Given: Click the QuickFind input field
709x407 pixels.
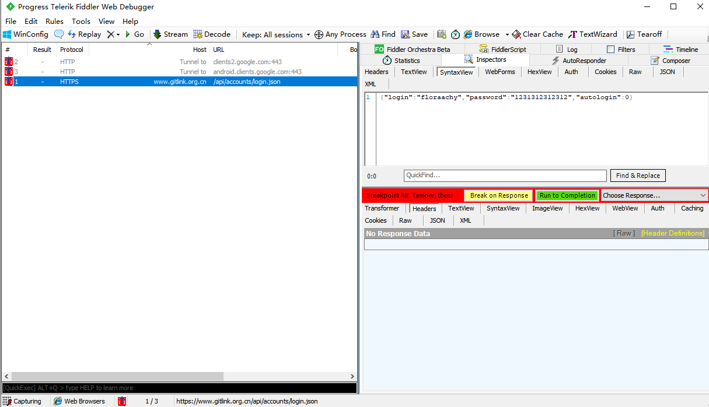Looking at the screenshot, I should 505,176.
